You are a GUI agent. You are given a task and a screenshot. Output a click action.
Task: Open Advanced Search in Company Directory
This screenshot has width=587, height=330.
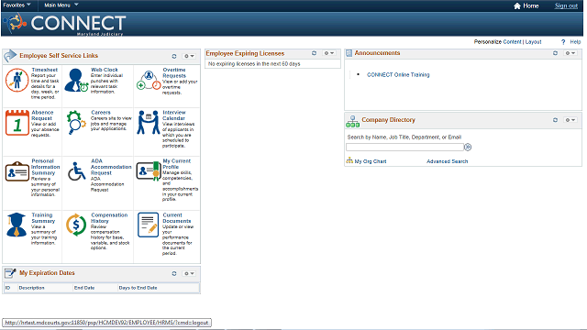click(x=447, y=161)
